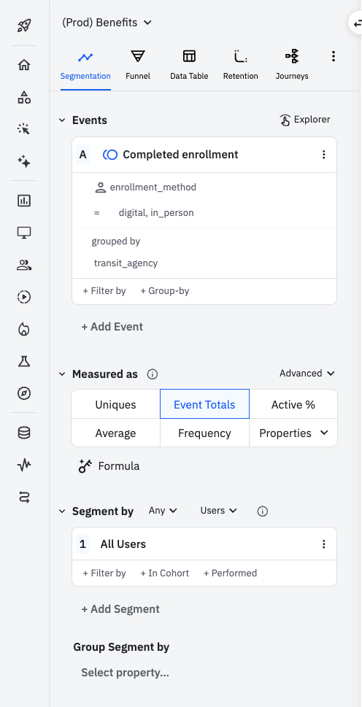362x707 pixels.
Task: Select the Active % measurement option
Action: 293,404
